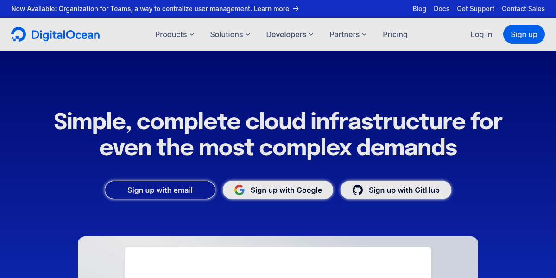Click the Get Support link
The image size is (556, 278).
pos(475,9)
